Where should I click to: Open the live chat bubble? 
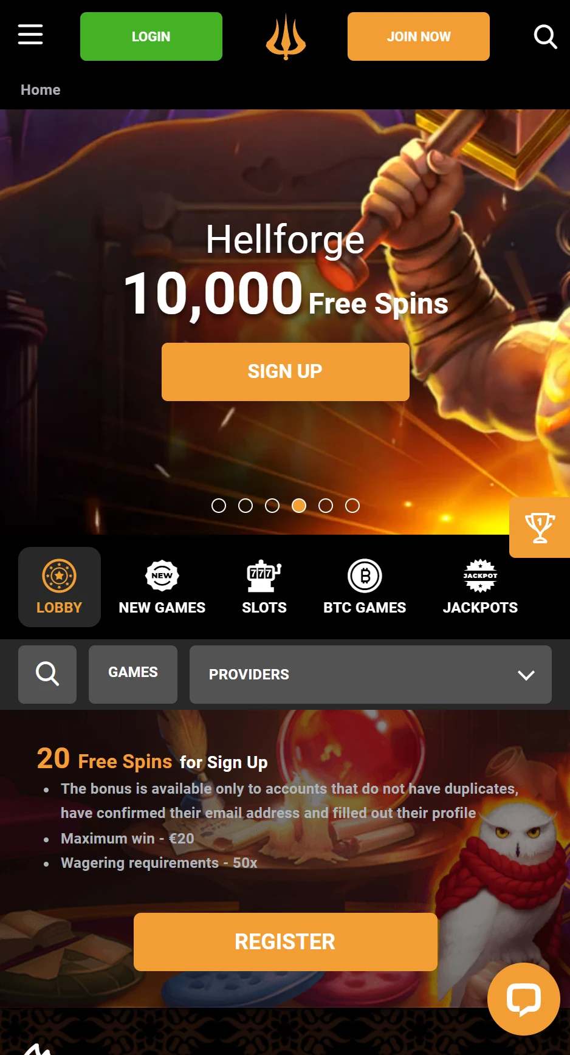(x=524, y=999)
